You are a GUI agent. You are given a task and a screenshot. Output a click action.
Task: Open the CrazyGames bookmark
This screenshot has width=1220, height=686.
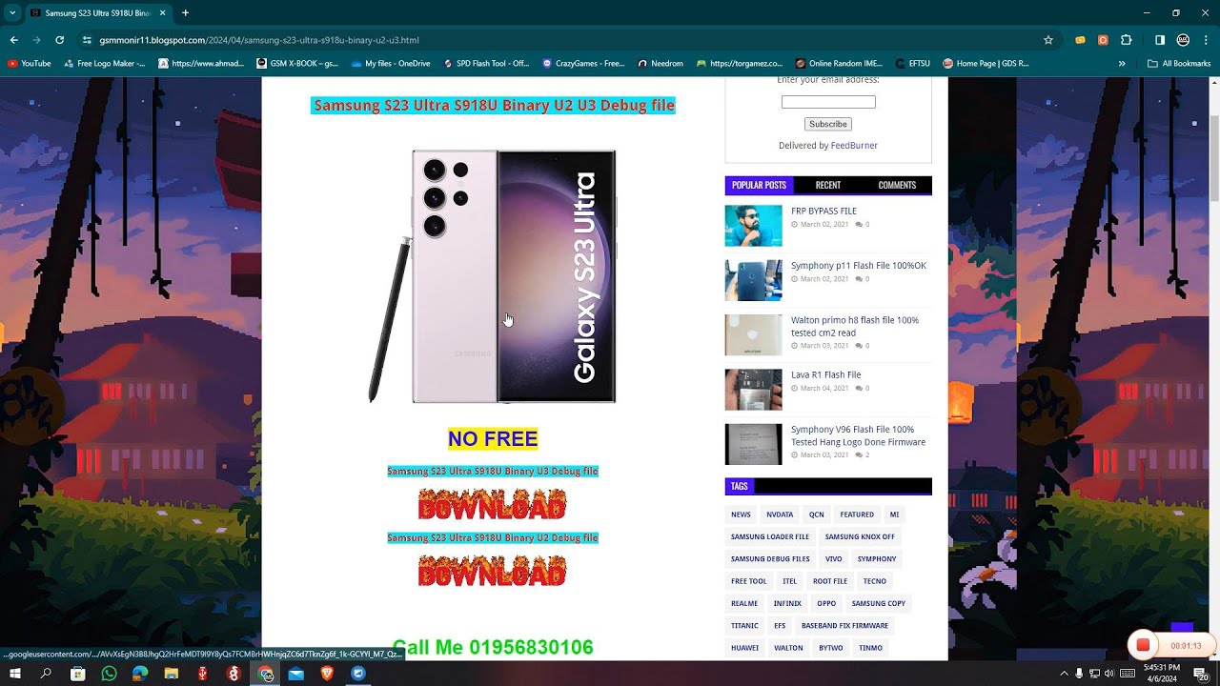point(583,64)
